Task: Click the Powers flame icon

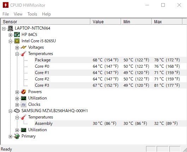Action: (x=24, y=92)
